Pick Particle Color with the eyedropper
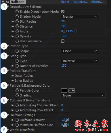The image size is (111, 133). coord(72,90)
